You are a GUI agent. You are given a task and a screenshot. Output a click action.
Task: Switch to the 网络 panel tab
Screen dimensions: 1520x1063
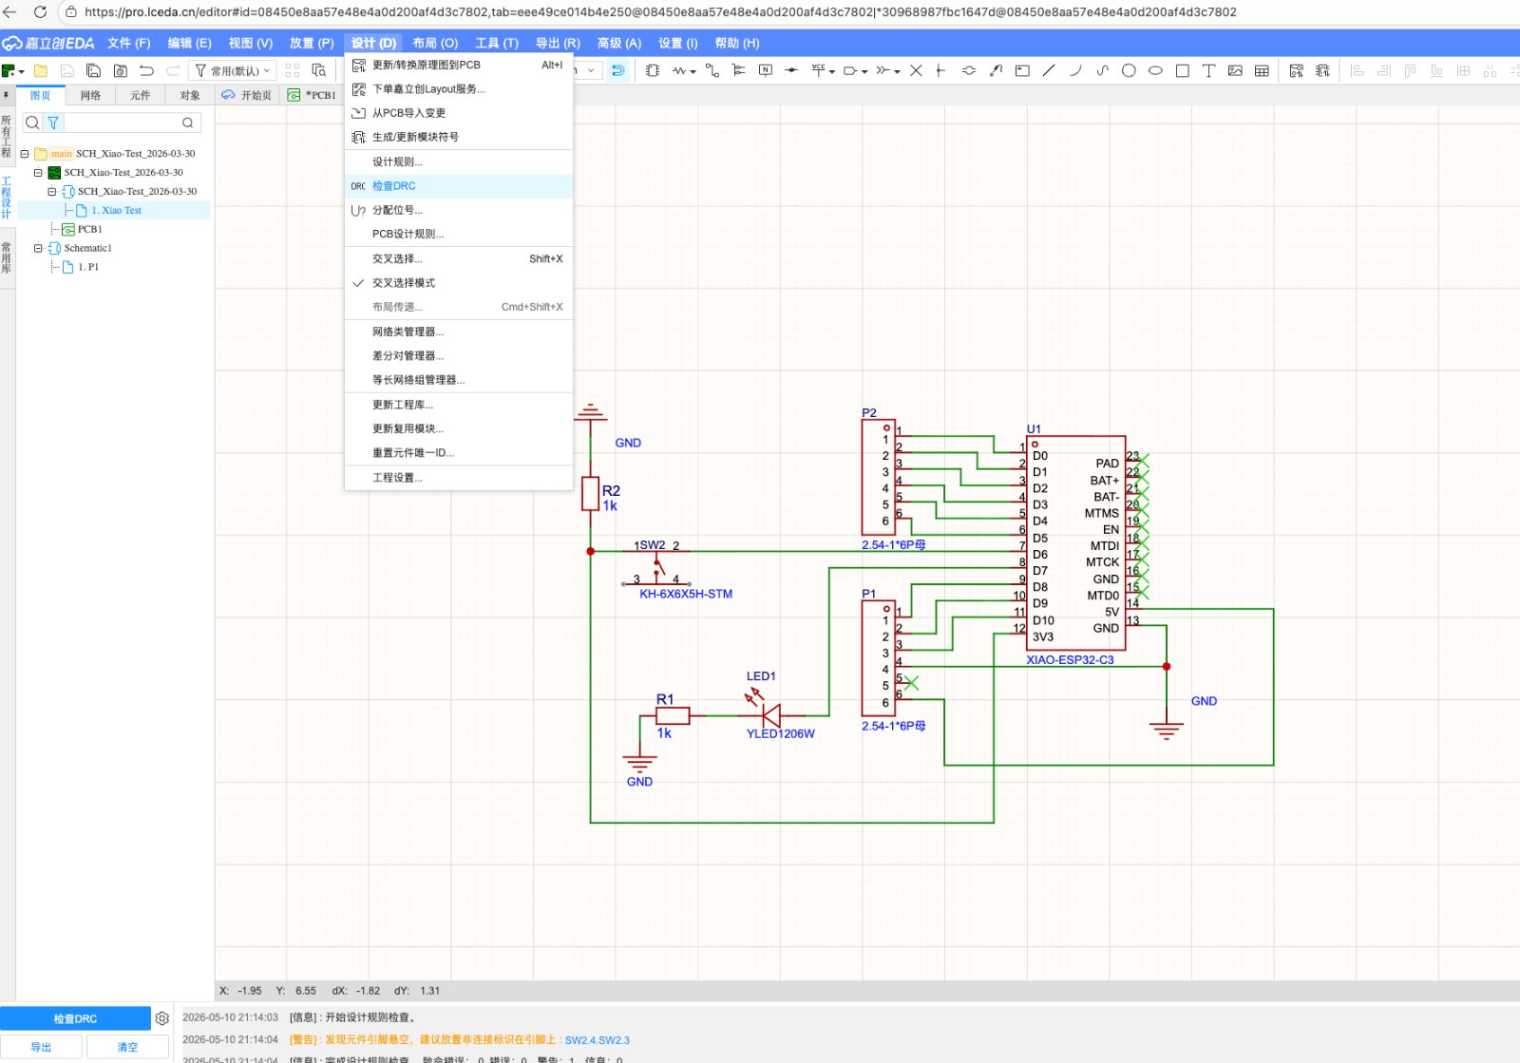coord(90,95)
